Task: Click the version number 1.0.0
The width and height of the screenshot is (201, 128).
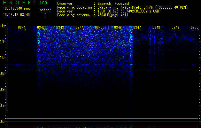Action: pos(43,3)
